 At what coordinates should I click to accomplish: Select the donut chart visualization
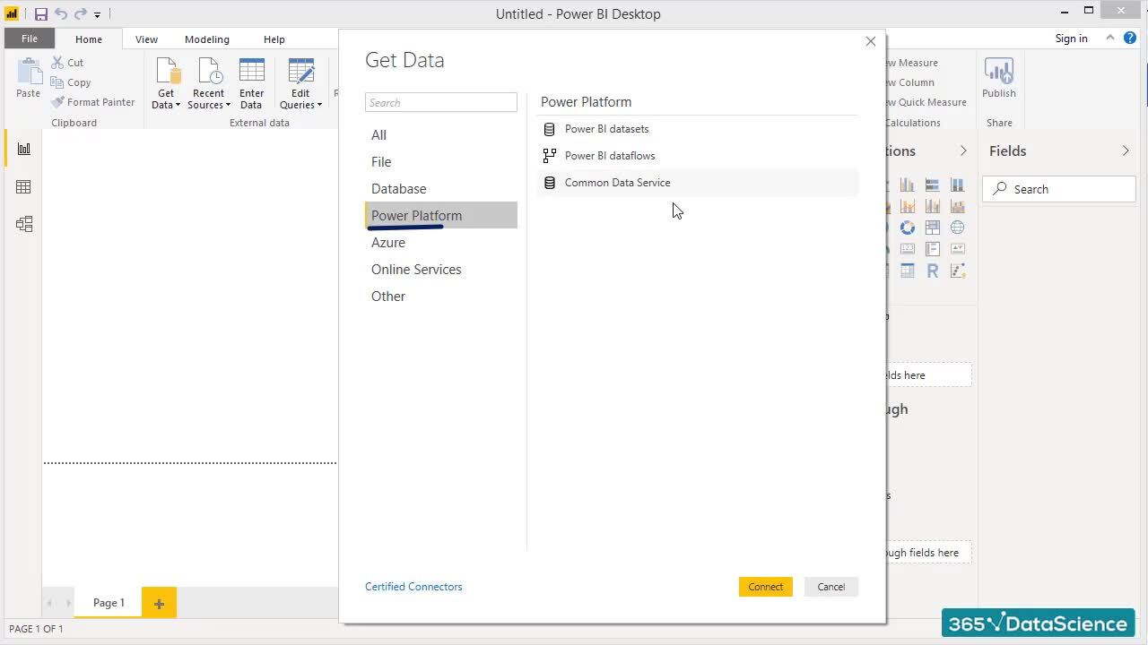908,228
